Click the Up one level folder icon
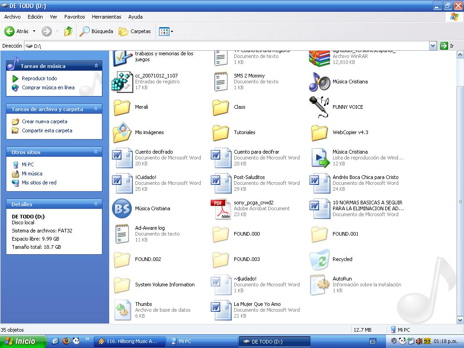This screenshot has height=348, width=464. click(68, 31)
